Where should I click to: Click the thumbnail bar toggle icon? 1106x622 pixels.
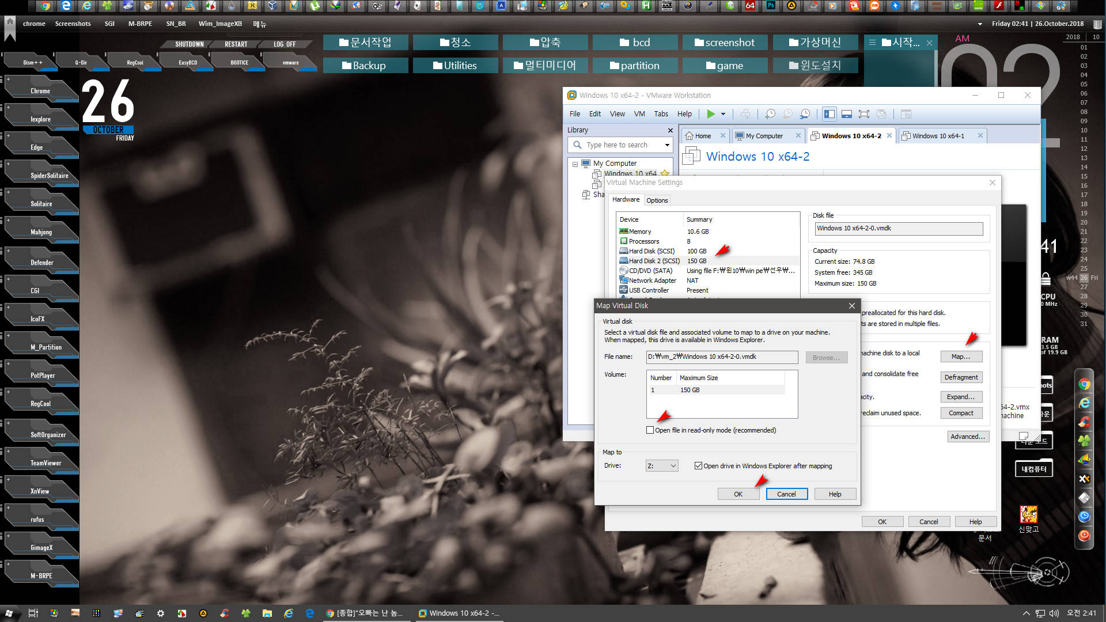[x=846, y=114]
